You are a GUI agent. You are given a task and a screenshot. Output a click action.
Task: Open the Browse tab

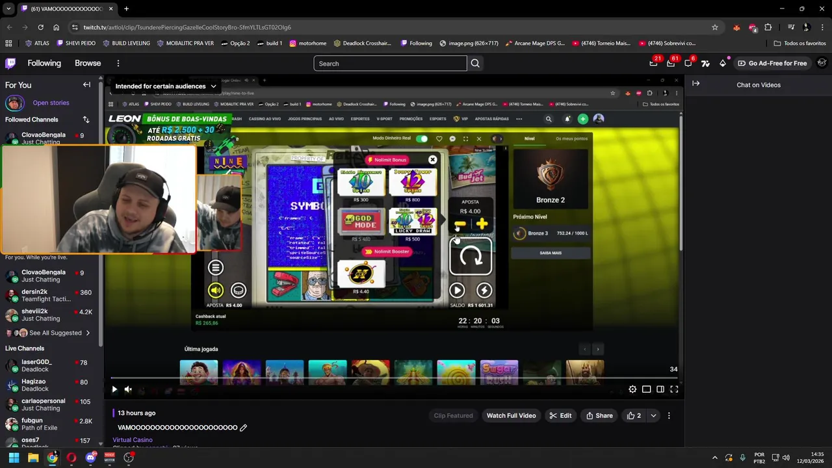(x=88, y=63)
